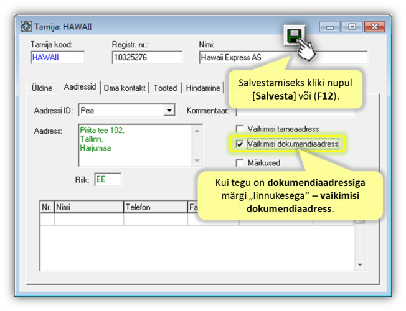Click the Telefon column header
Screen dimensions: 406x311
[155, 207]
